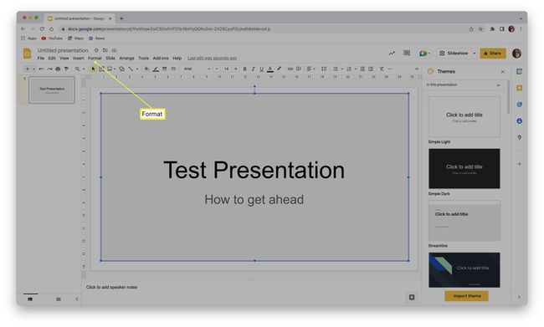Click the New slide plus button
The height and width of the screenshot is (327, 544).
[x=28, y=69]
